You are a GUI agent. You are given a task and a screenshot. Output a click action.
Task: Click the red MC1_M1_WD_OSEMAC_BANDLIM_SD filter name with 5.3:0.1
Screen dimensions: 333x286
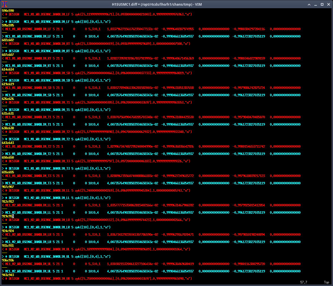click(28, 88)
